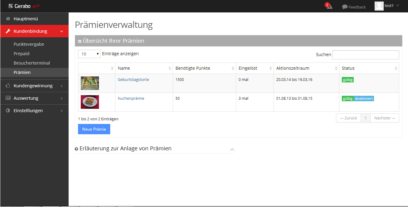Click the wrench icon beside Kundenbindung

8,31
